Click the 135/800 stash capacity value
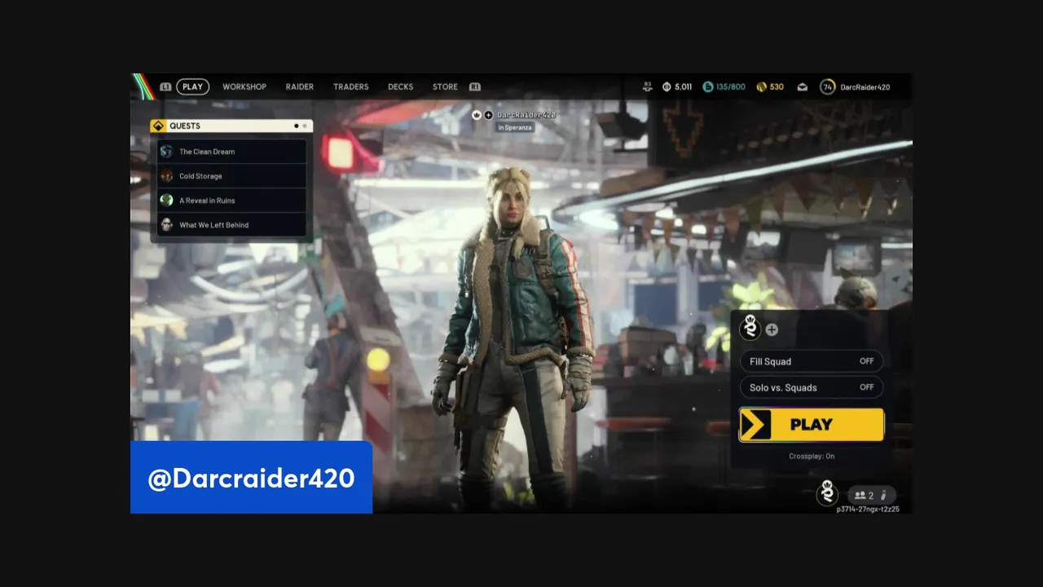Screen dimensions: 1043x587 pyautogui.click(x=731, y=87)
